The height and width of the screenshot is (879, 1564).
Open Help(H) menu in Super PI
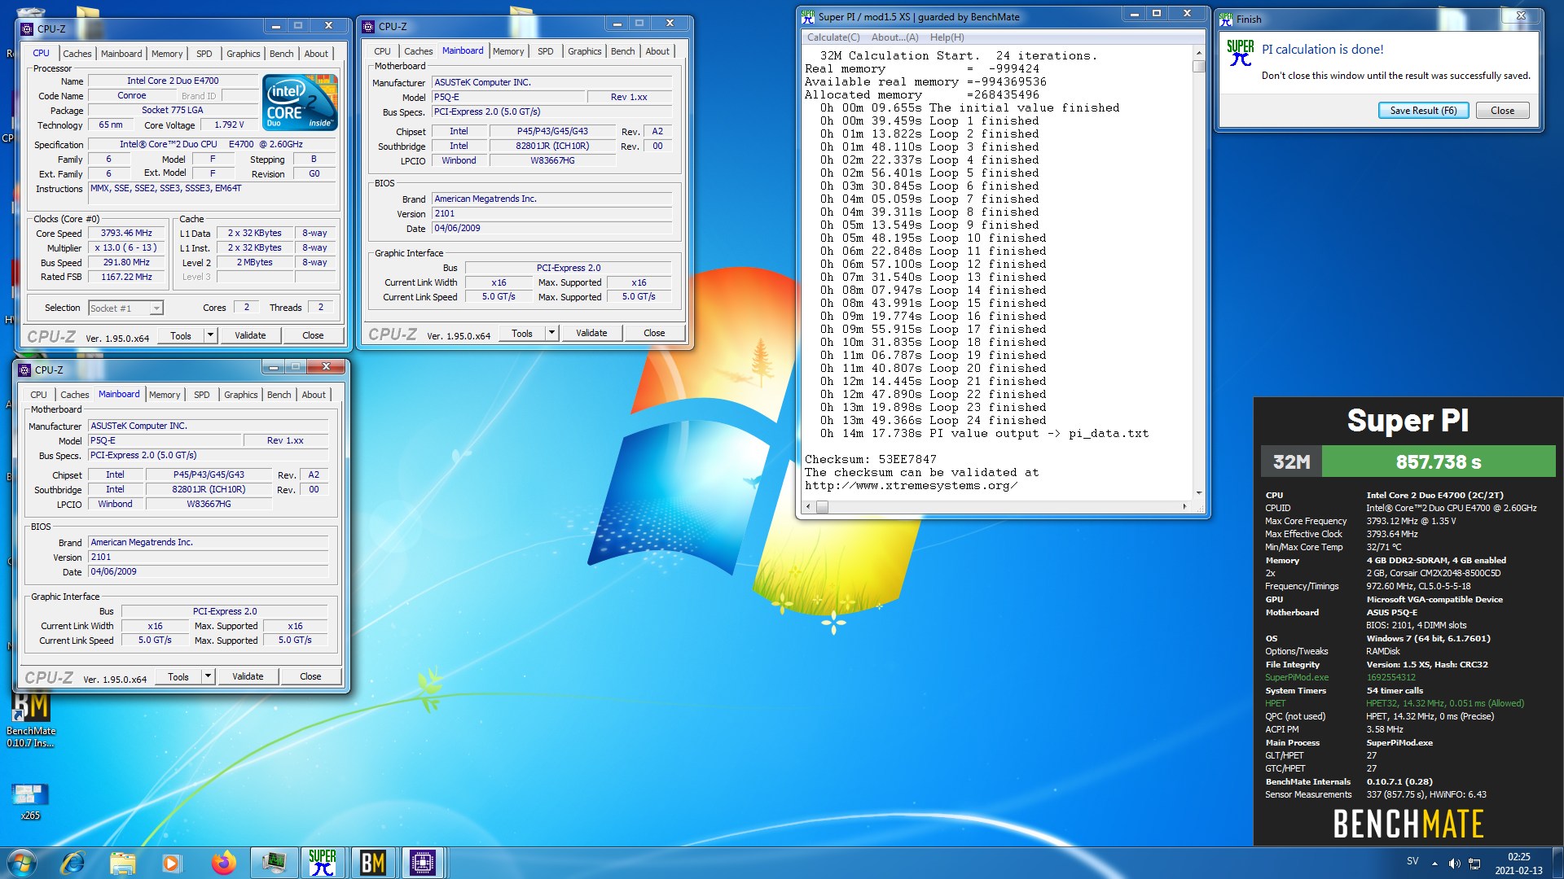[x=947, y=37]
